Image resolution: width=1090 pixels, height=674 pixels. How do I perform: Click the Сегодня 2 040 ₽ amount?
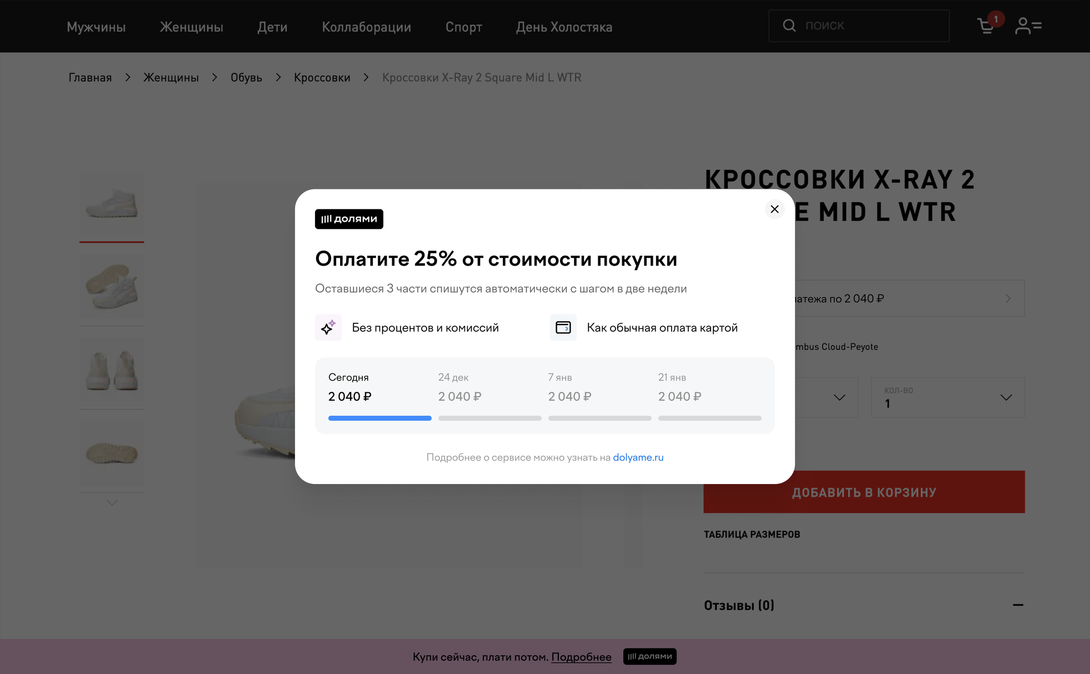pos(350,396)
